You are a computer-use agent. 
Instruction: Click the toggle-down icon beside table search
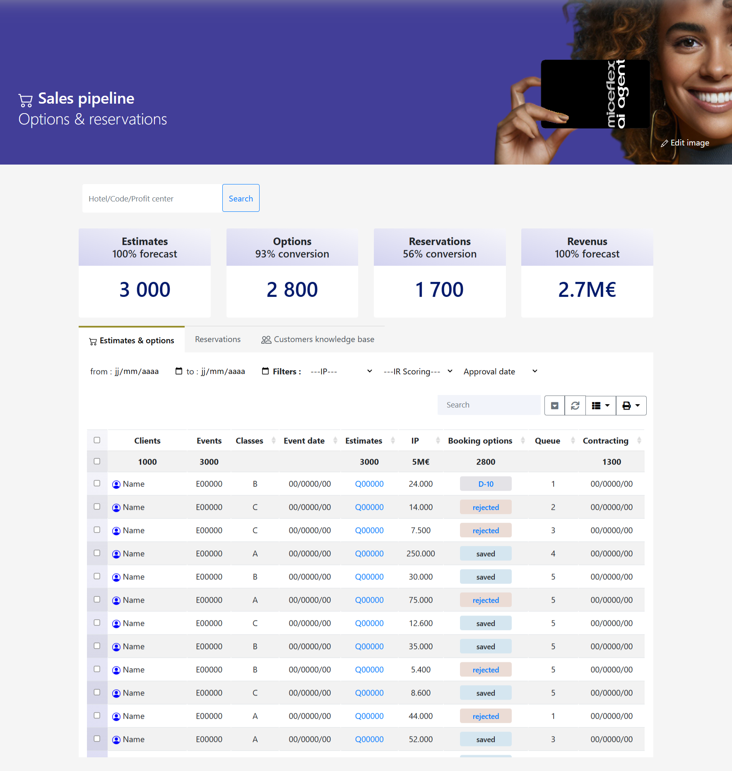pos(554,405)
